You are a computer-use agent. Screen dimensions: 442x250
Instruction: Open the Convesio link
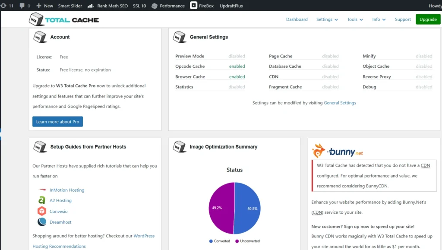coord(58,212)
